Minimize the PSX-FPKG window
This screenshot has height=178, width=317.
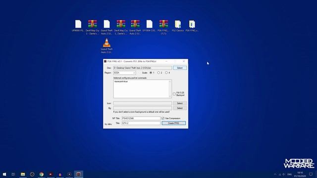tap(166, 61)
